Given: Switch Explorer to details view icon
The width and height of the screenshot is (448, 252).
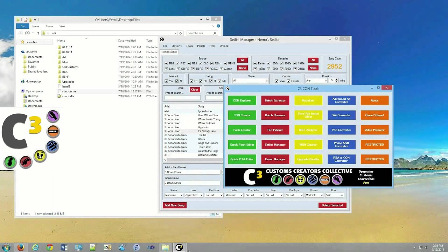Looking at the screenshot, I should tap(212, 214).
